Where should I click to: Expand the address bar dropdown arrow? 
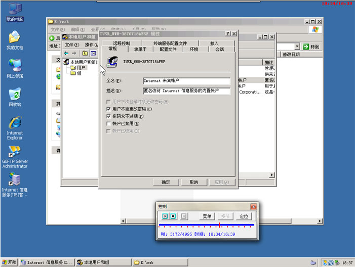click(297, 47)
